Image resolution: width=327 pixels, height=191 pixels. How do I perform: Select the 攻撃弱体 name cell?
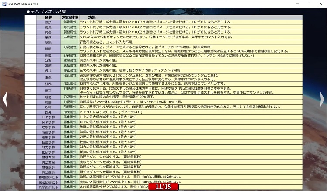pos(48,127)
